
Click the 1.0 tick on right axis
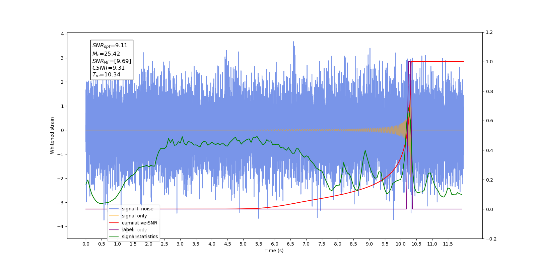(x=489, y=62)
